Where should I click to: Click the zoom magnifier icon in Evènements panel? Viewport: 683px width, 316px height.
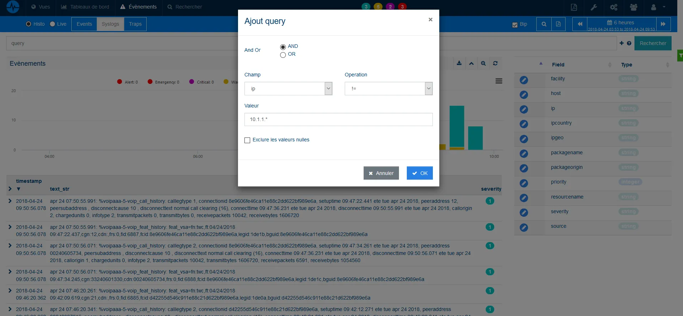(483, 63)
